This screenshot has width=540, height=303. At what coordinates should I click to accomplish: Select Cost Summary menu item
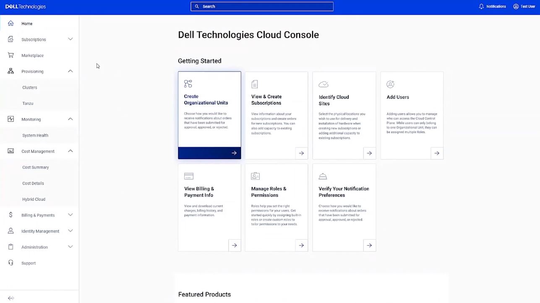pos(36,167)
